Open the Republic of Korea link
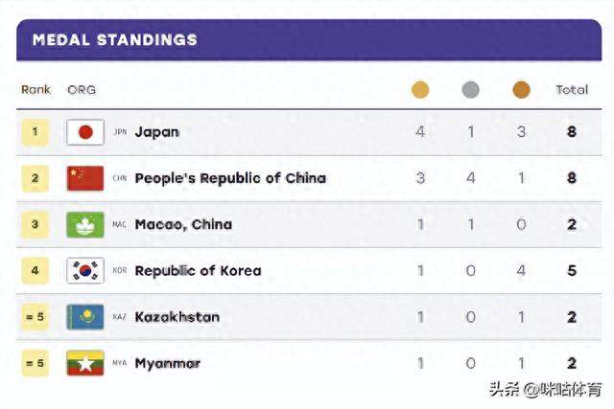Screen dimensions: 614x409 pyautogui.click(x=198, y=270)
